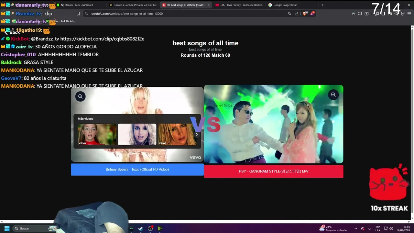The height and width of the screenshot is (233, 414).
Task: Open the browser main menu
Action: tap(409, 14)
